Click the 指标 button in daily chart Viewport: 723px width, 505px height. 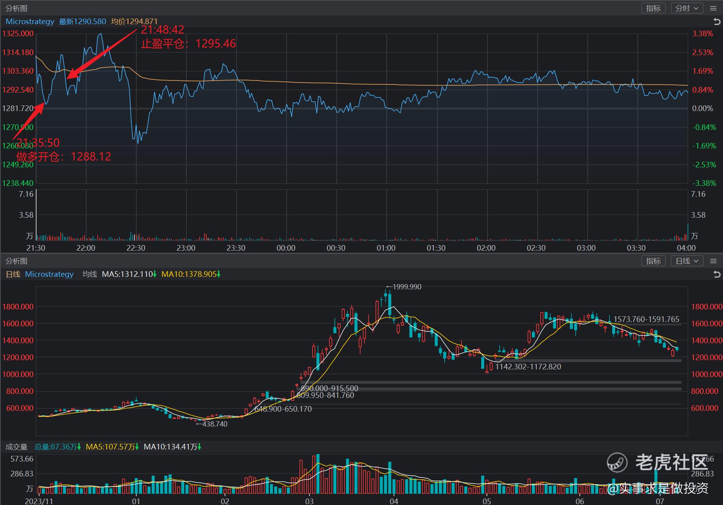(x=653, y=261)
